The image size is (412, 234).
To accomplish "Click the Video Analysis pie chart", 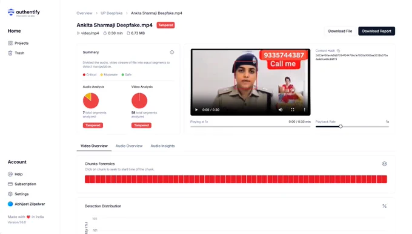I will coord(139,100).
